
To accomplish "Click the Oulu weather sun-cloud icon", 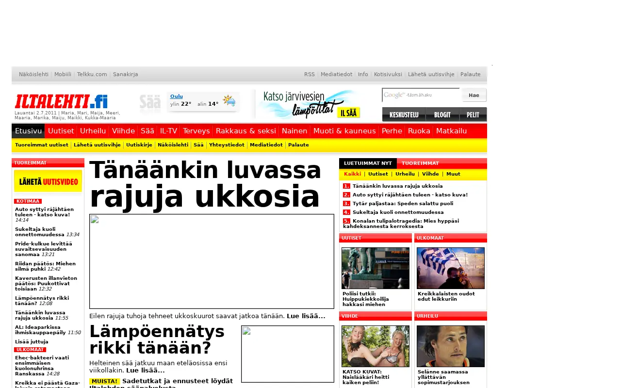I will [x=229, y=101].
